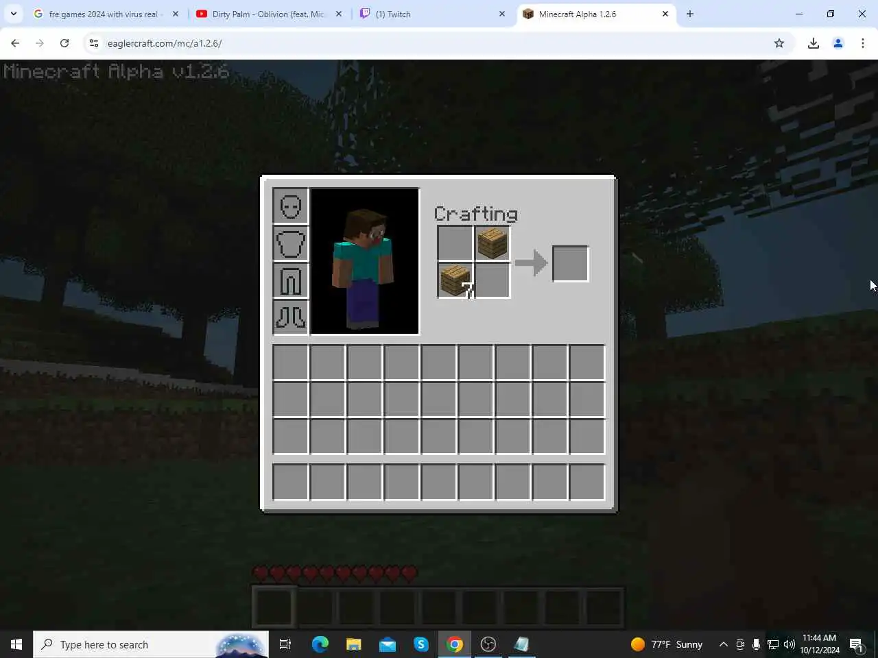Switch to the Dirty Palm Oblivion YouTube tab
Screen dimensions: 878x658
point(268,14)
